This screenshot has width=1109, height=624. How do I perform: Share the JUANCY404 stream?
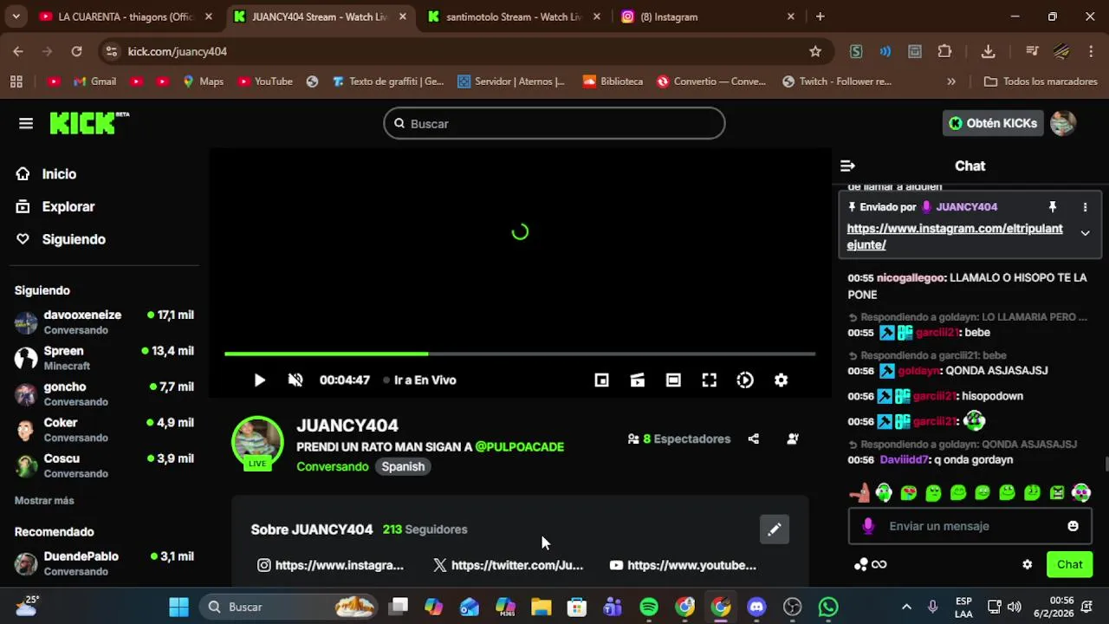754,439
